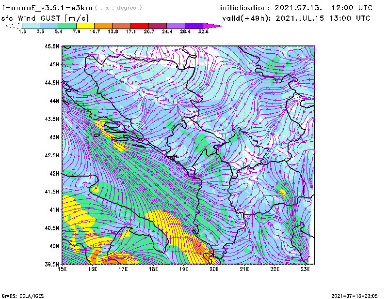Click the crimson legend swatch (20.7–24.4)

pyautogui.click(x=158, y=26)
